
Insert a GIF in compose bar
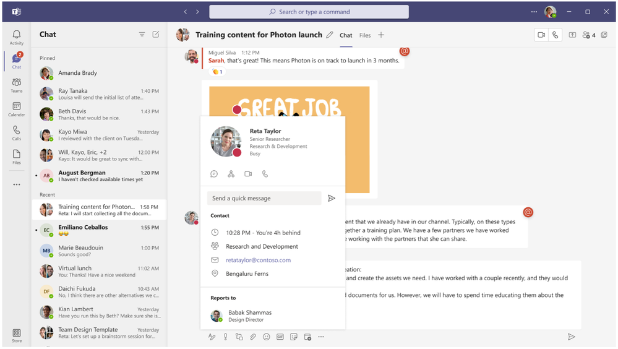tap(280, 337)
